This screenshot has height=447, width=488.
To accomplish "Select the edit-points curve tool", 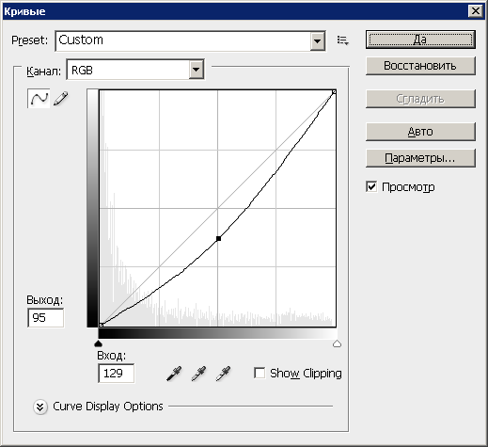I will [39, 99].
